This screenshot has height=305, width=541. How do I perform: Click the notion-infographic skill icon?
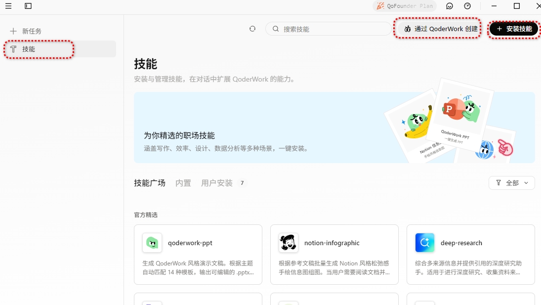click(289, 243)
